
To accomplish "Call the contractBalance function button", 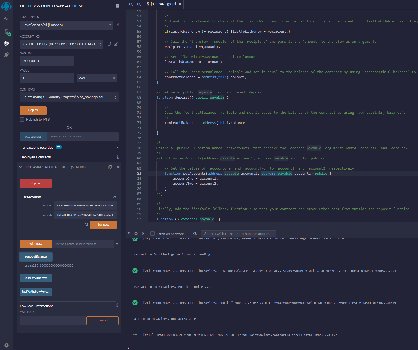I will [x=36, y=257].
